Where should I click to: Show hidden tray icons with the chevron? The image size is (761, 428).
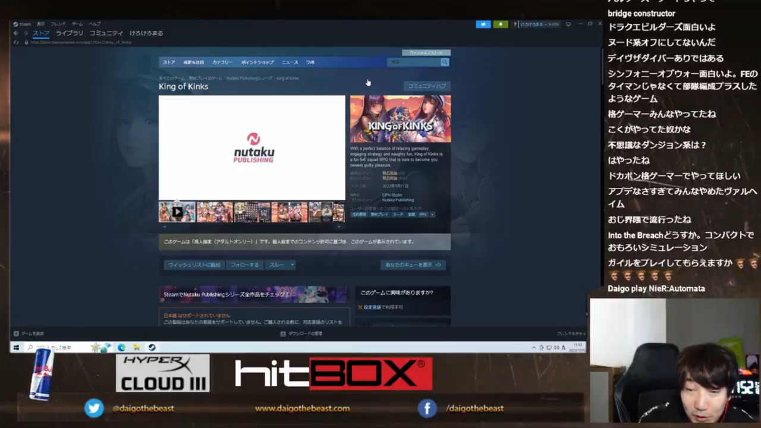pos(534,348)
